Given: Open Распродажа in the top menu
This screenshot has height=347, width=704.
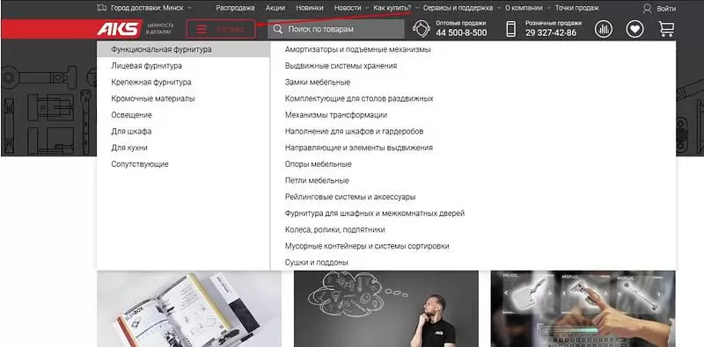Looking at the screenshot, I should pyautogui.click(x=235, y=8).
